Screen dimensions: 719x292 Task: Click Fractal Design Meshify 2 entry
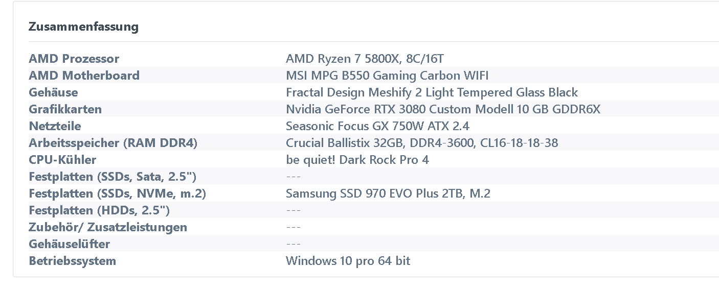pos(432,92)
